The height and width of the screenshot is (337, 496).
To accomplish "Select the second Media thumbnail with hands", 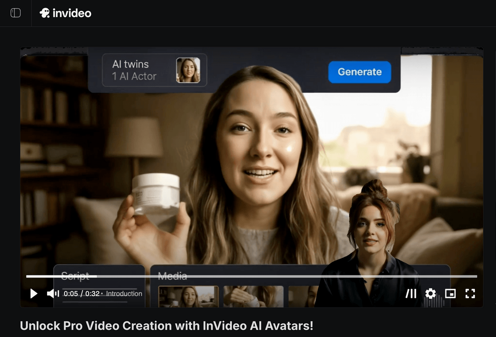I will (x=253, y=297).
